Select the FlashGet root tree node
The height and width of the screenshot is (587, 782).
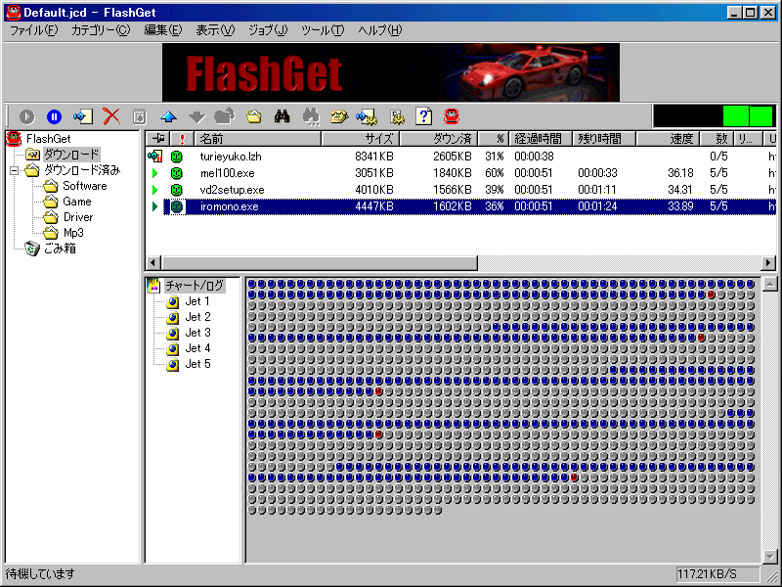click(x=48, y=139)
